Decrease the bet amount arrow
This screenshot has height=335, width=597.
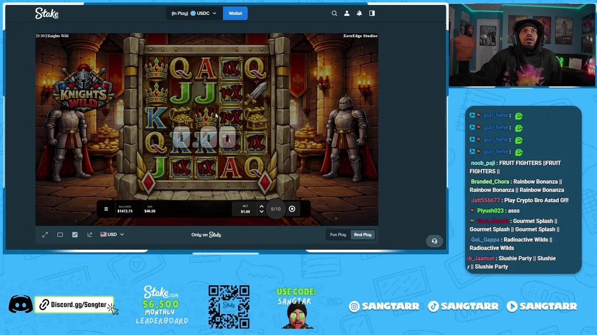tap(261, 212)
